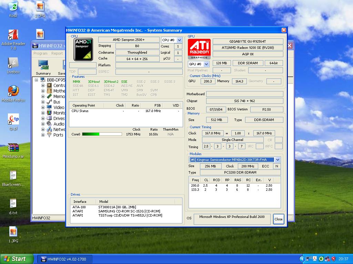Expand the Motherboard tree node
The height and width of the screenshot is (264, 353).
43,91
